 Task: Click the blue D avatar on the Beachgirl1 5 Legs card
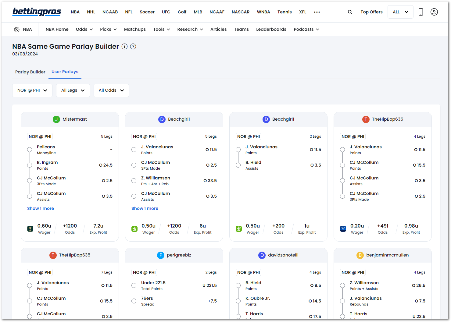(x=162, y=119)
